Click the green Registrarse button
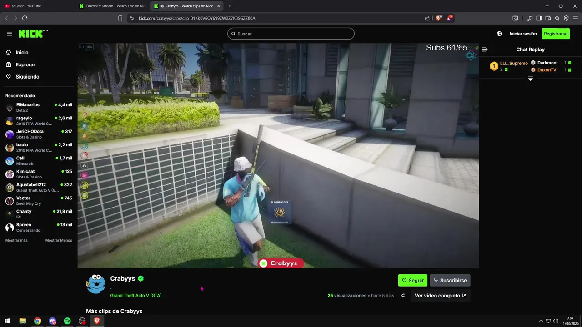The height and width of the screenshot is (327, 582). click(556, 34)
